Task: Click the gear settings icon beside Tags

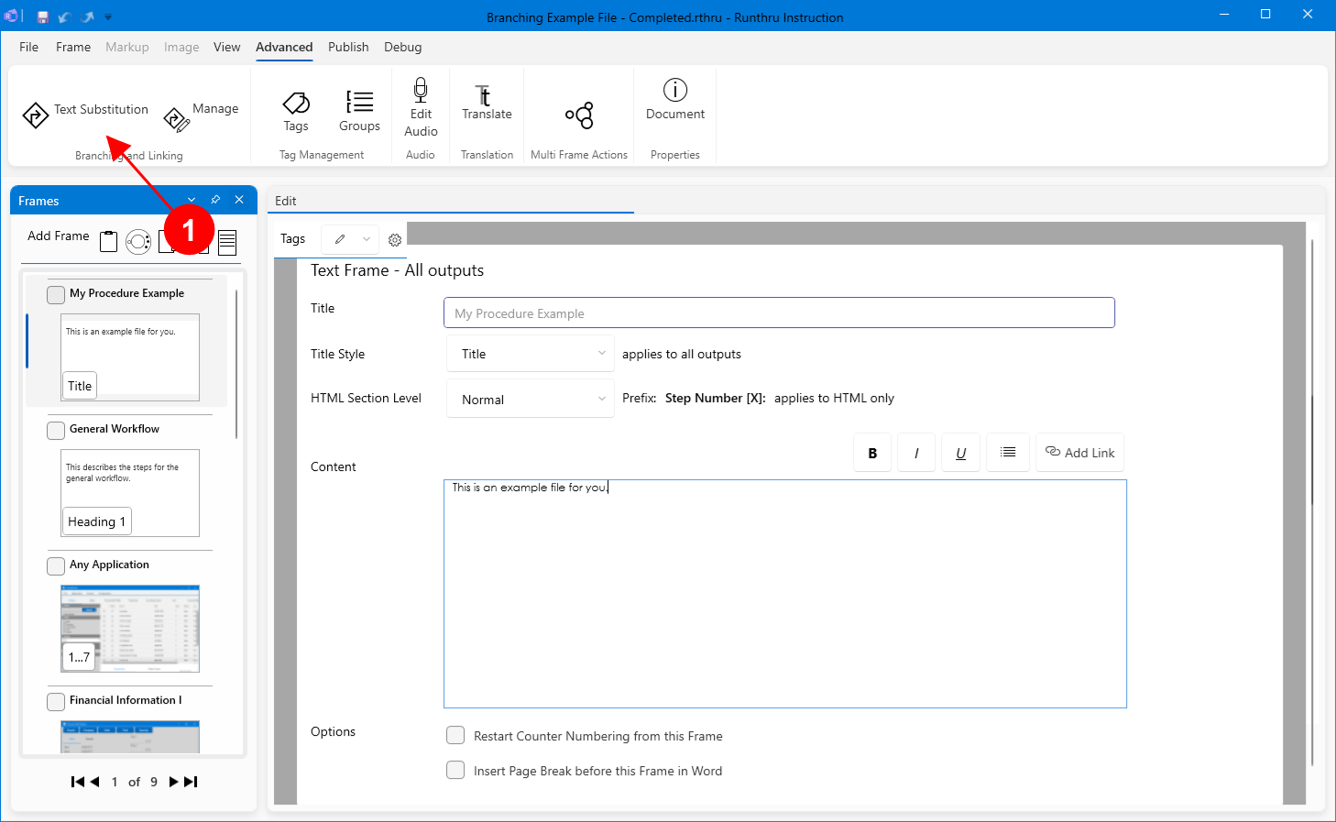Action: coord(395,240)
